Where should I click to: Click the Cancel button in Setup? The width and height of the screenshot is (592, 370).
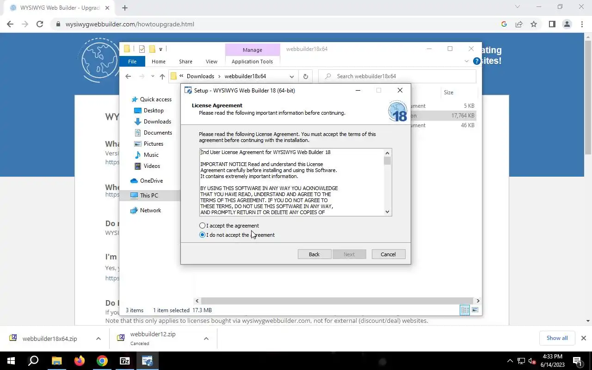click(388, 254)
